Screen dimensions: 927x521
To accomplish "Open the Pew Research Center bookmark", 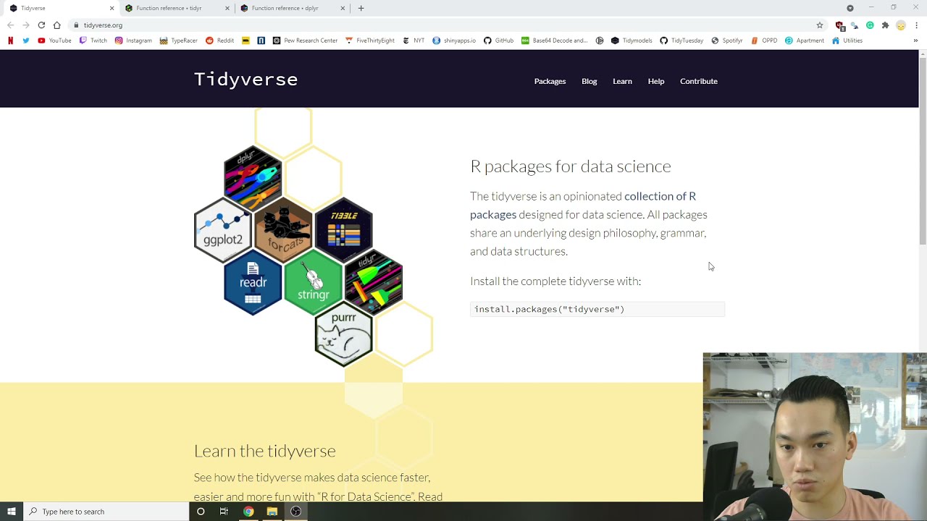I will tap(305, 41).
